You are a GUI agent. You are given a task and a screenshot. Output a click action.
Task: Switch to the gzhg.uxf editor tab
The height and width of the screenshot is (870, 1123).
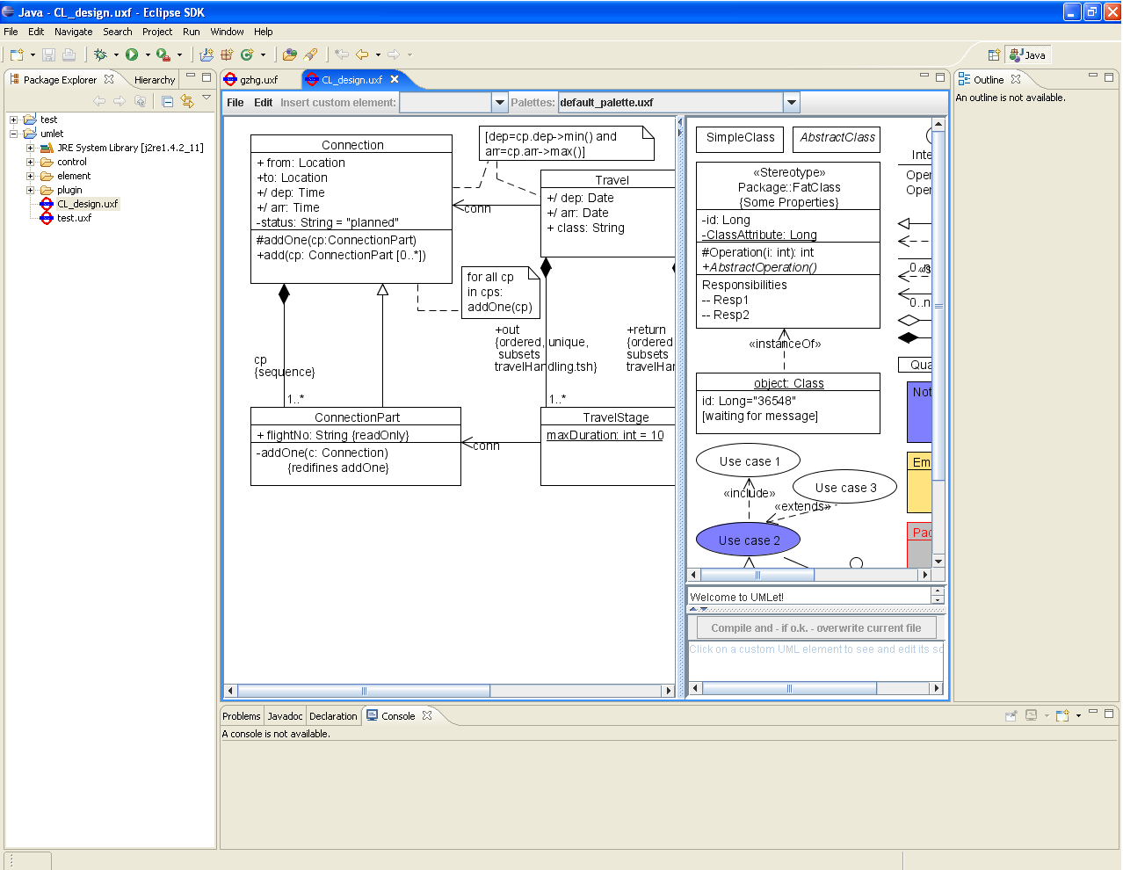pyautogui.click(x=258, y=79)
